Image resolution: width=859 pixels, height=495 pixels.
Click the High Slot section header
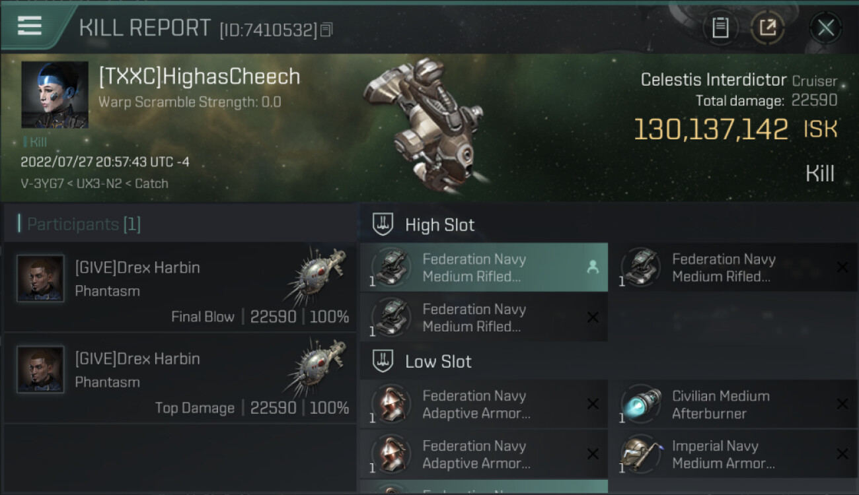[x=439, y=225]
